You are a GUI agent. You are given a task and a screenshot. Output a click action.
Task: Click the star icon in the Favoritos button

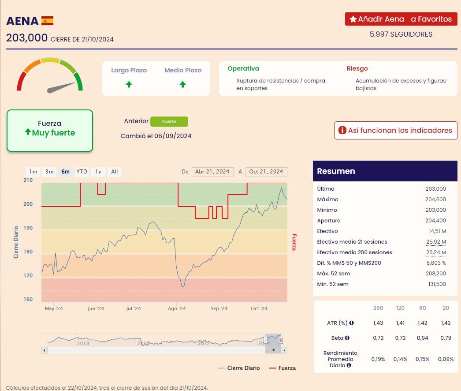353,19
